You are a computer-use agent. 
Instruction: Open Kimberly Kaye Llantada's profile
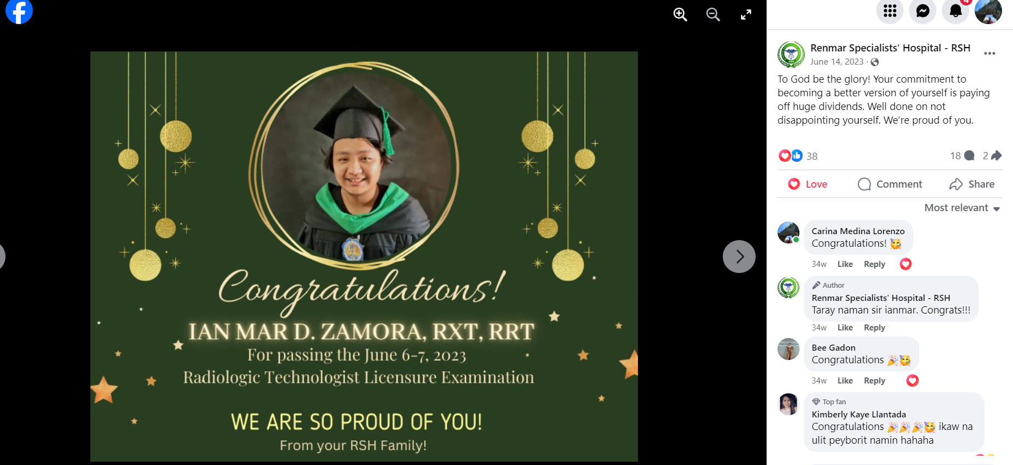pyautogui.click(x=859, y=414)
